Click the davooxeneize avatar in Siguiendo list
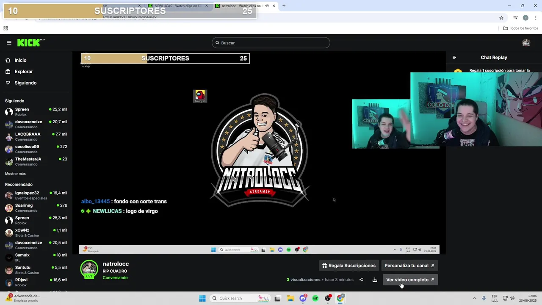The width and height of the screenshot is (542, 305). tap(9, 124)
